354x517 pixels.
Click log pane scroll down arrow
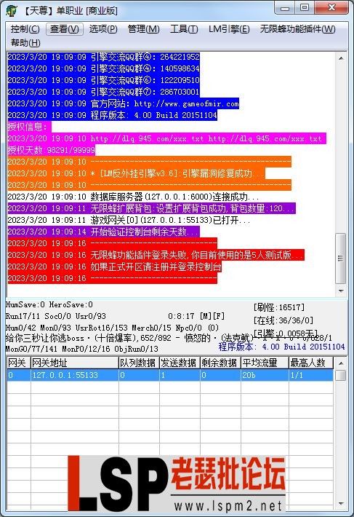(341, 291)
